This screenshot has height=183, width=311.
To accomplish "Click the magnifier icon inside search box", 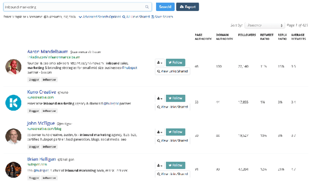I will 147,7.
